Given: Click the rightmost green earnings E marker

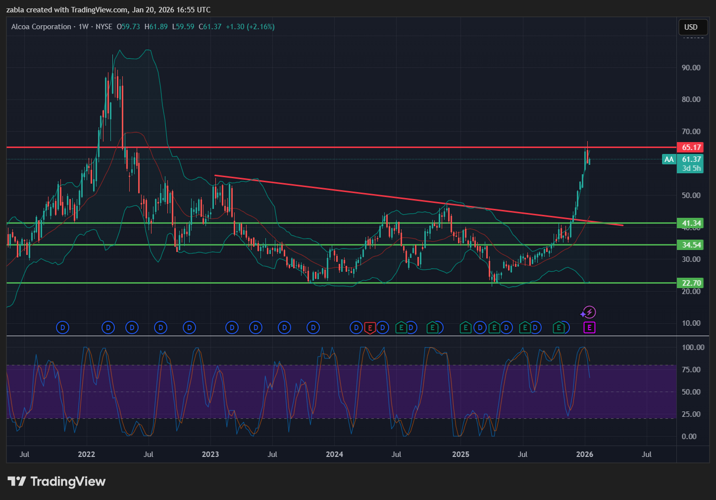Looking at the screenshot, I should coord(559,327).
